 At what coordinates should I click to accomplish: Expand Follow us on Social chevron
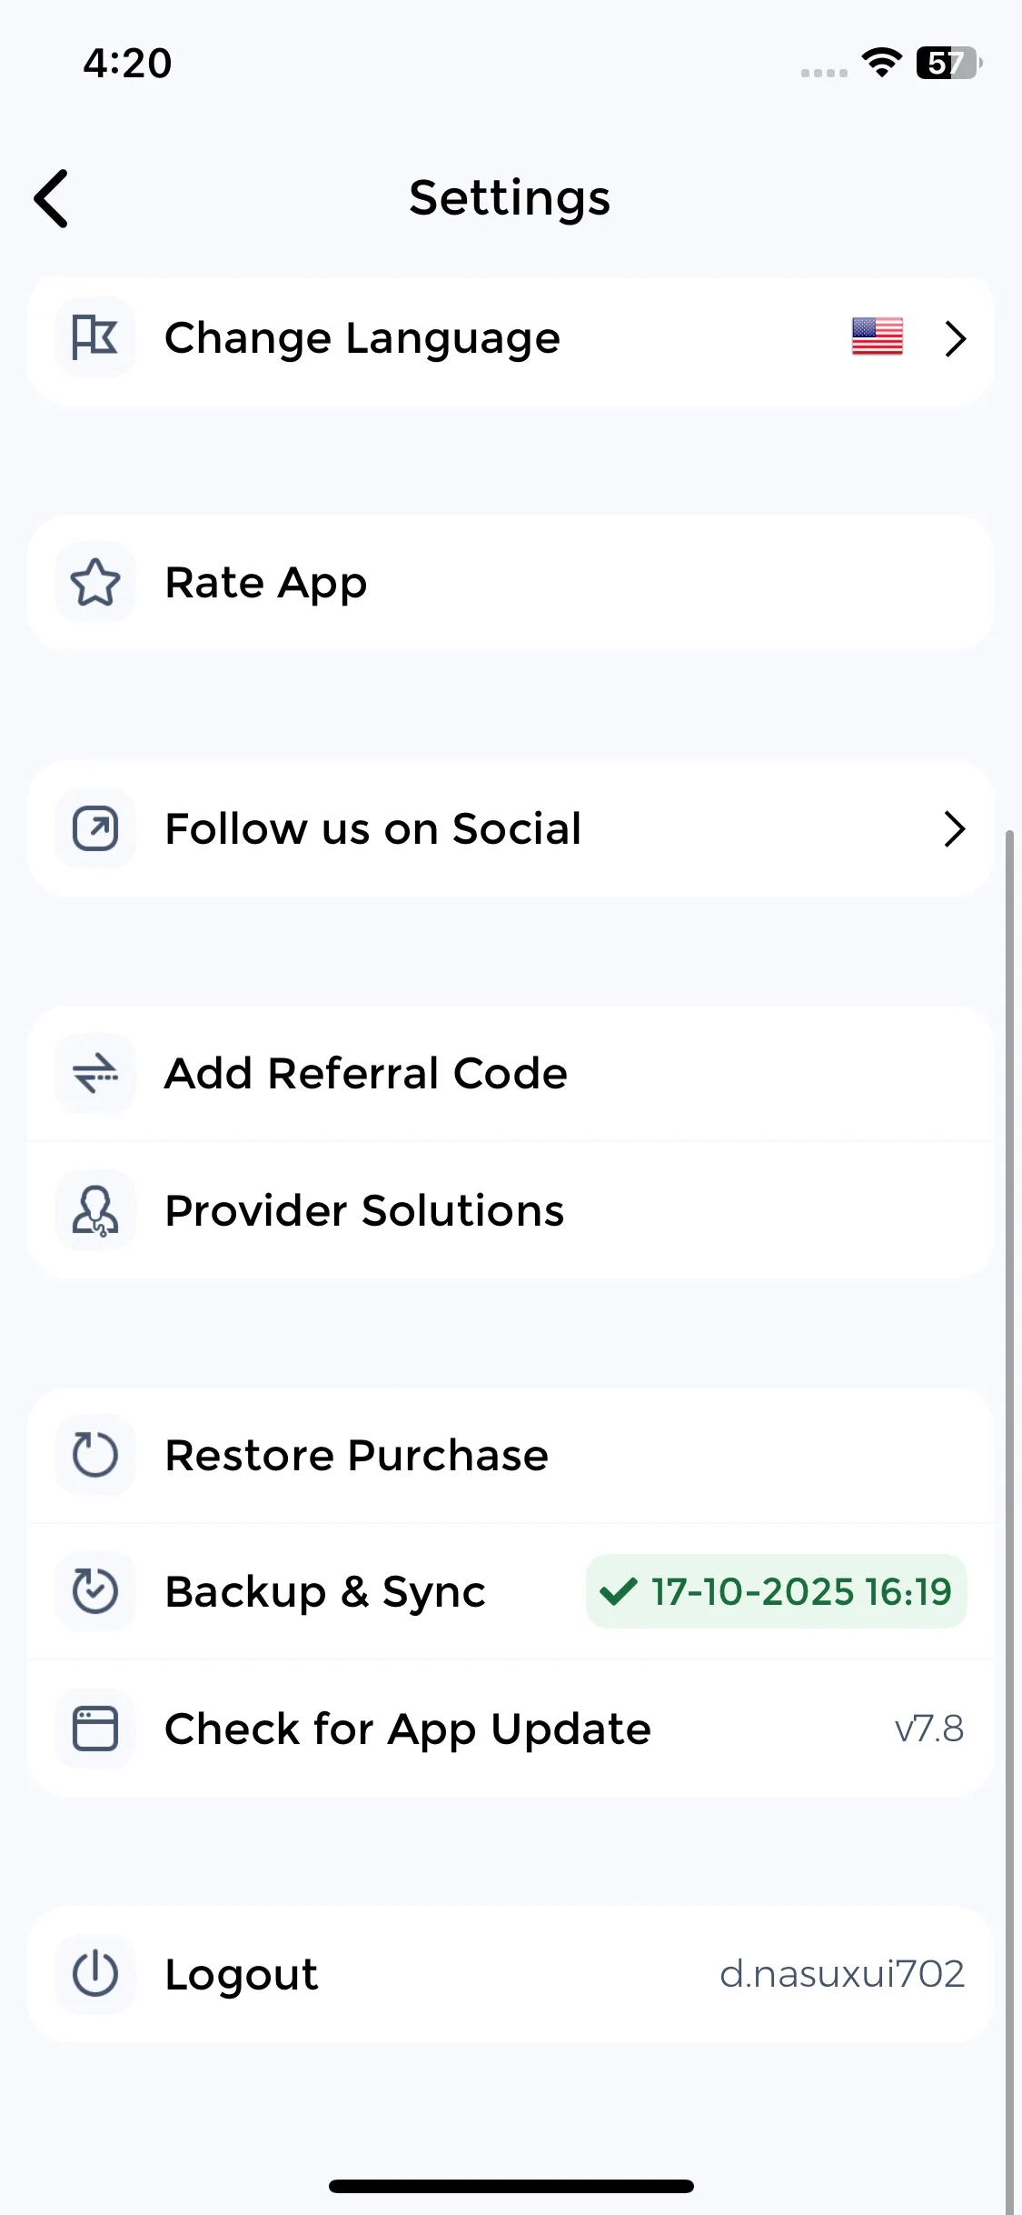pyautogui.click(x=955, y=828)
